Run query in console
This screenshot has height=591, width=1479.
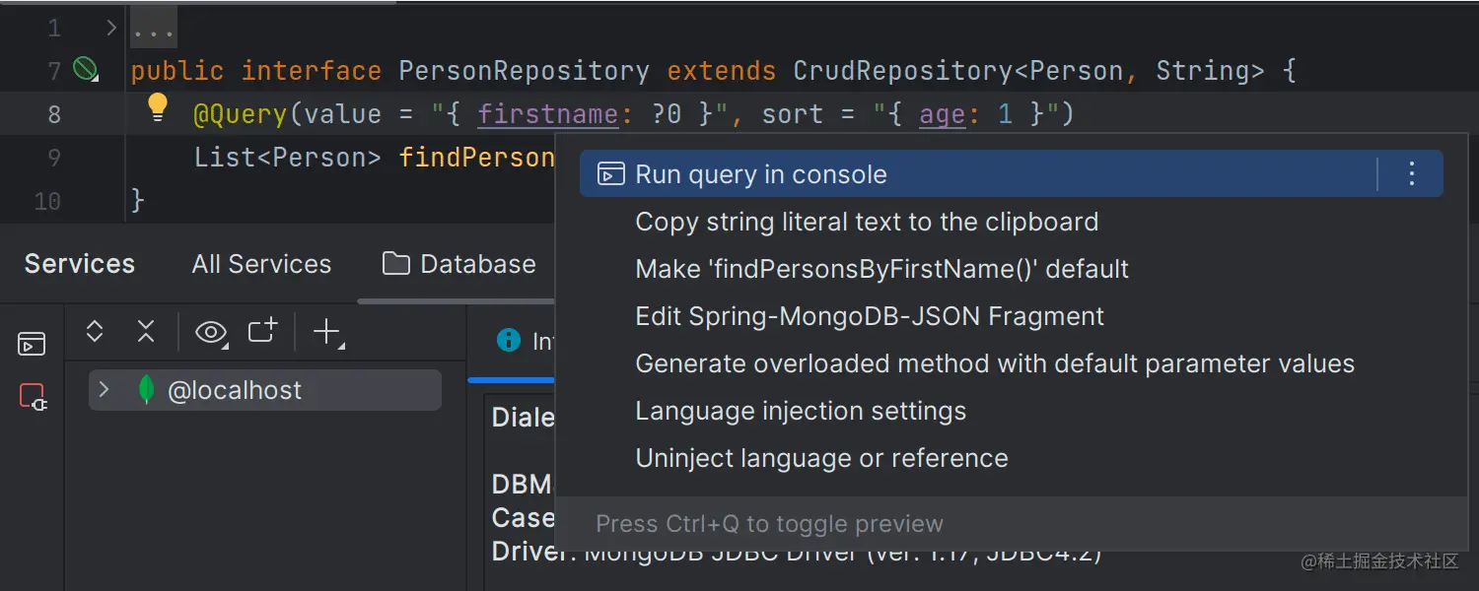pyautogui.click(x=759, y=173)
